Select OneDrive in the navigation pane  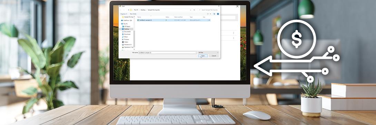(x=126, y=21)
